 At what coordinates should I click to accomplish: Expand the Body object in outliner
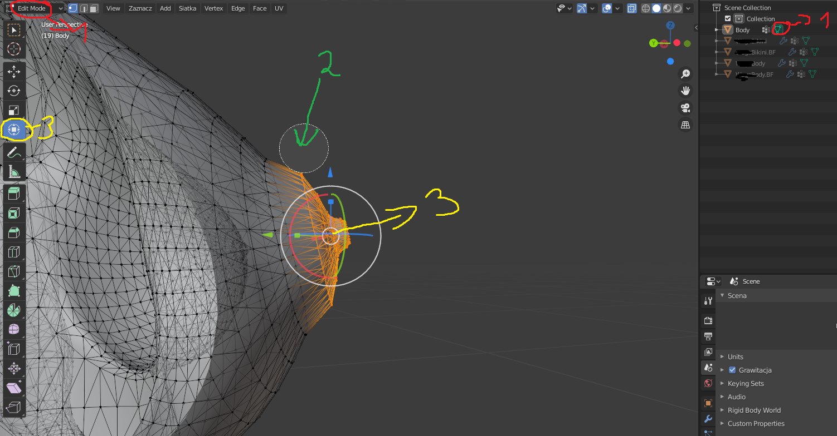point(716,29)
